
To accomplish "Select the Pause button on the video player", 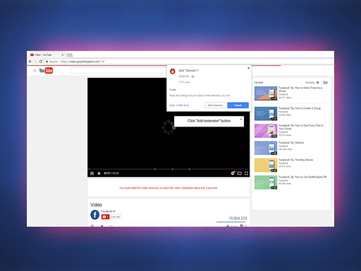I will (x=92, y=173).
